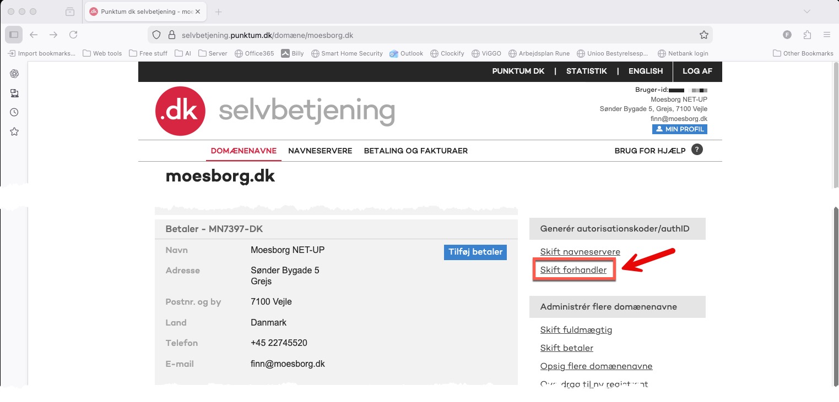
Task: Open the Office365 bookmark
Action: tap(254, 53)
